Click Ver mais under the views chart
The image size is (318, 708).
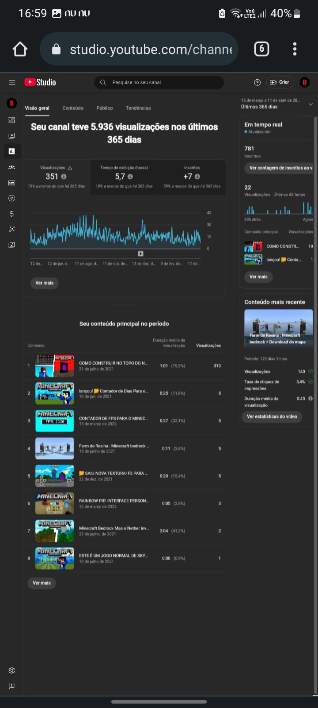45,283
